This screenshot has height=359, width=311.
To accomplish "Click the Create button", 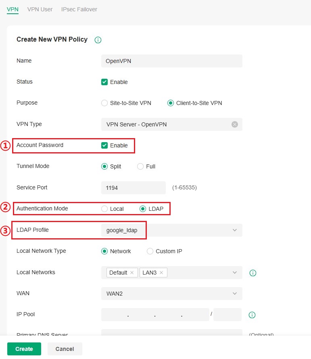I will coord(24,349).
